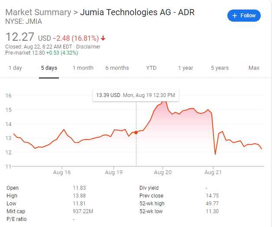Switch to the 6 months range

117,68
